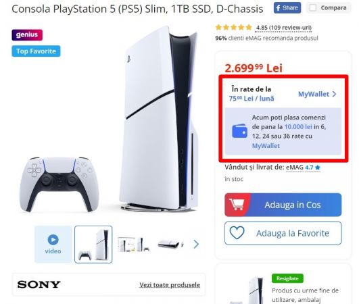Viewport: 359px width, 304px height.
Task: Select the horizontal console thumbnail
Action: [x=170, y=245]
